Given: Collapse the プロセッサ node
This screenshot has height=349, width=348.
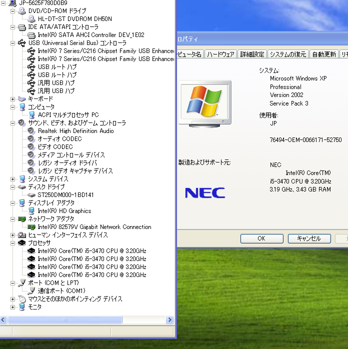Looking at the screenshot, I should 12,243.
